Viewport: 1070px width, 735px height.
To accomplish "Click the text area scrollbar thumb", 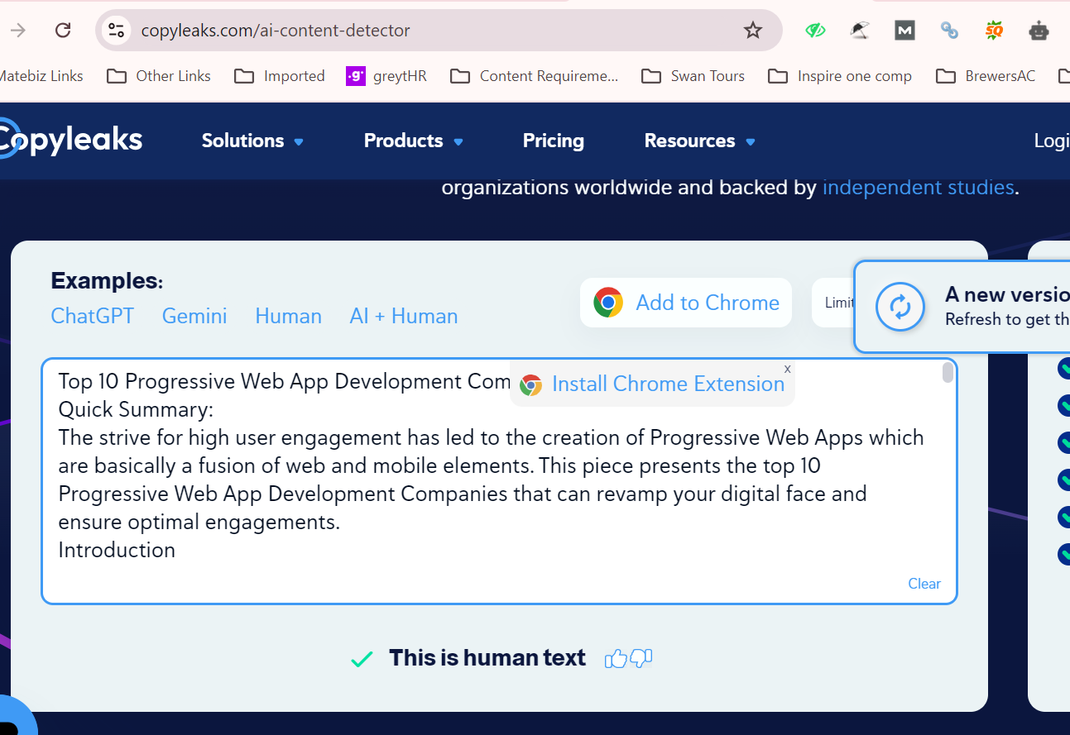I will coord(948,373).
